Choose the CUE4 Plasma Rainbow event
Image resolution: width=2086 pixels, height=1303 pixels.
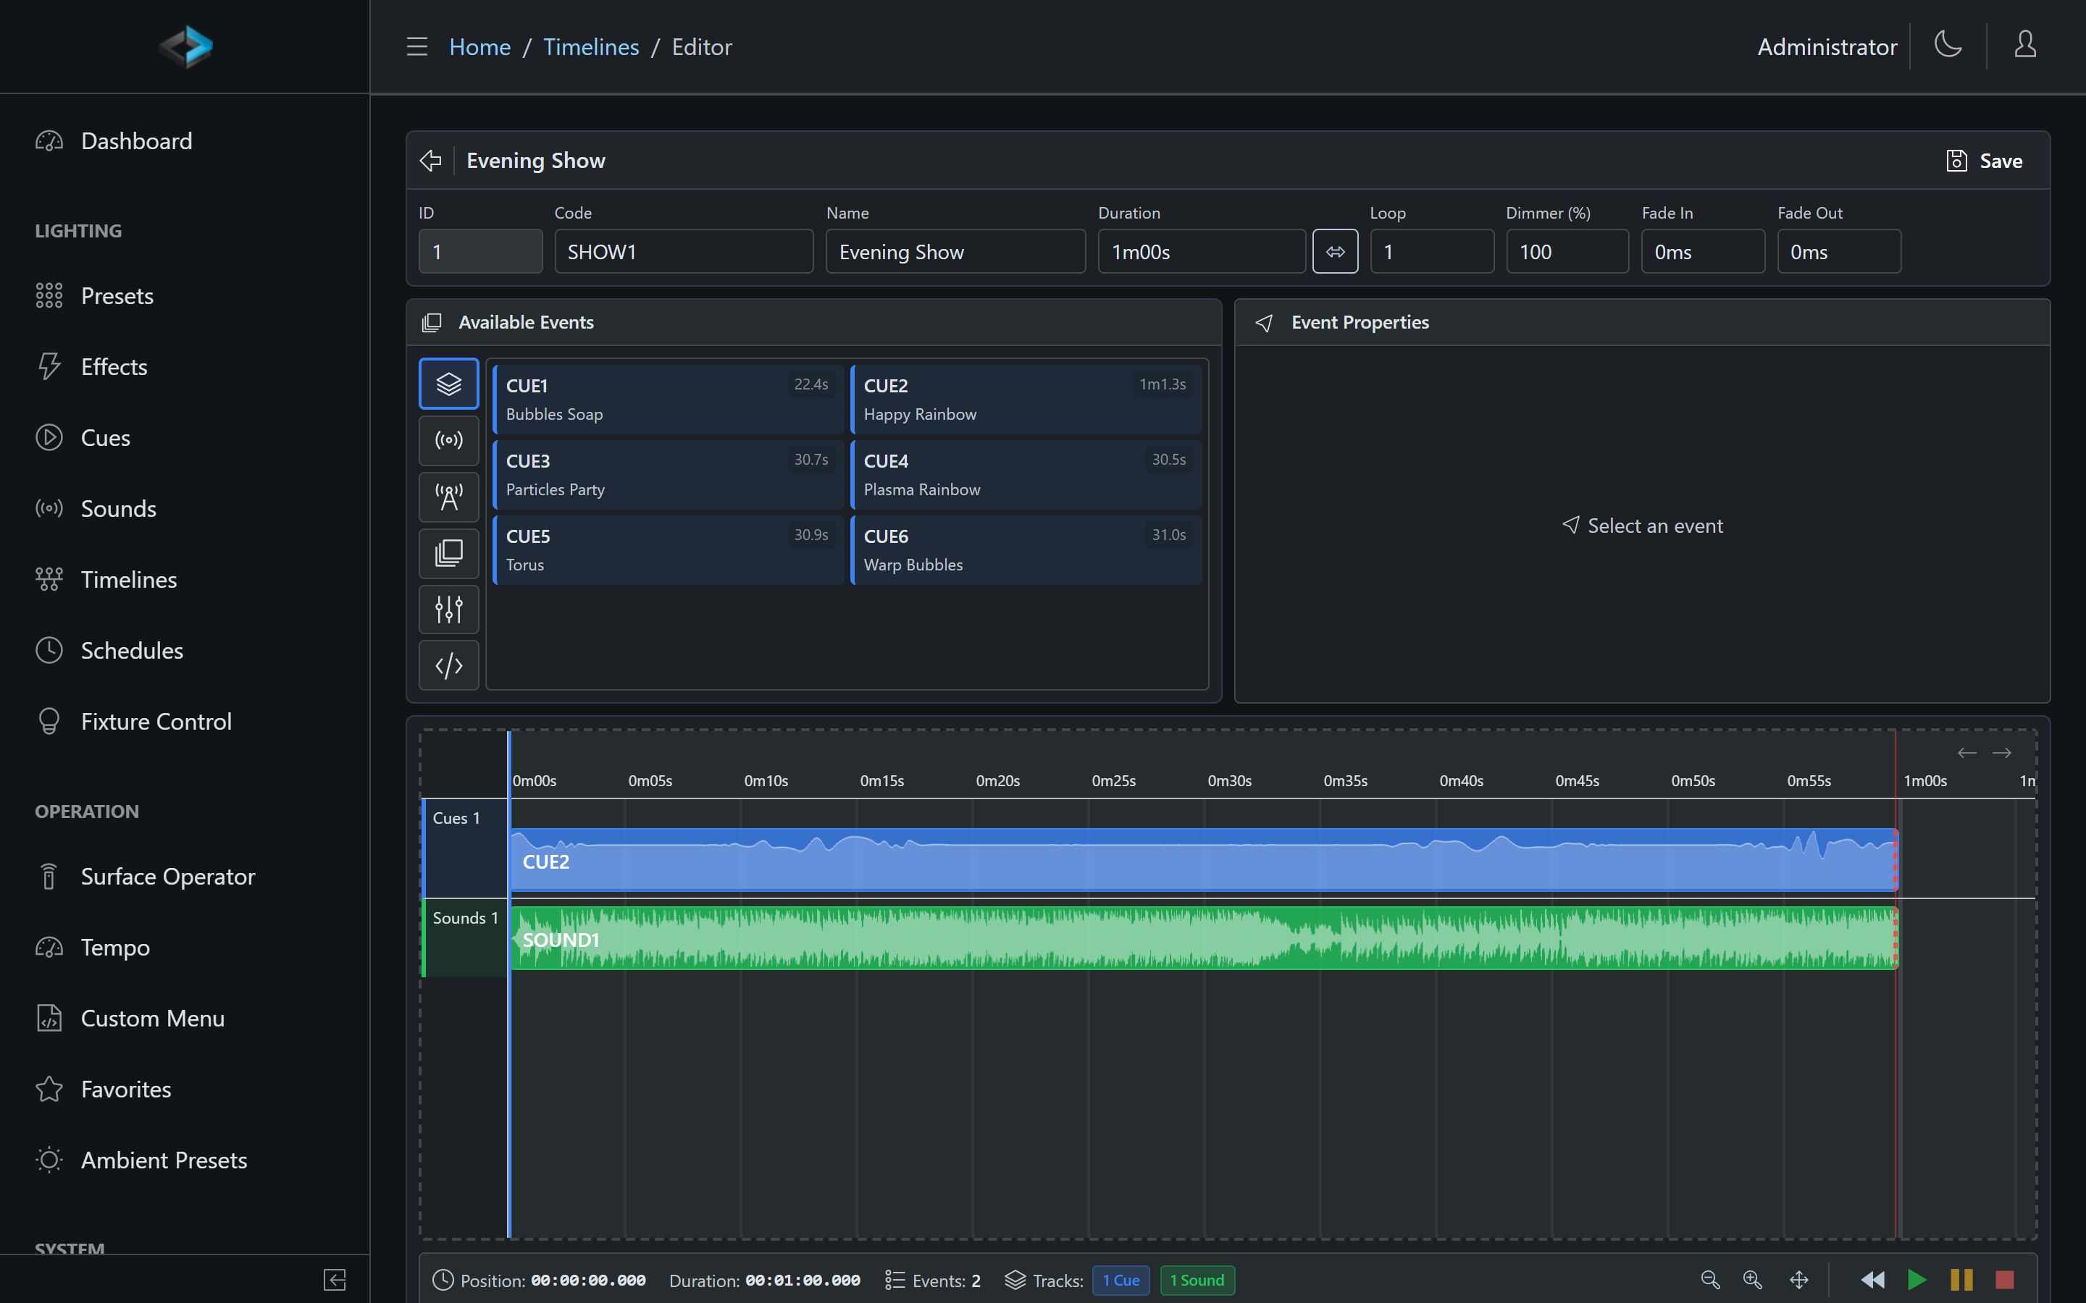click(1026, 475)
